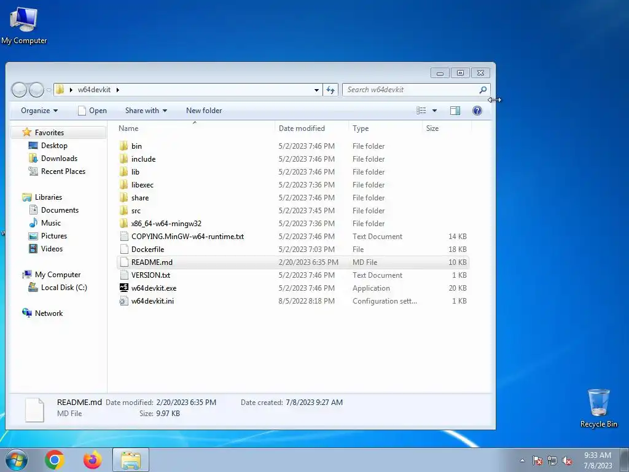Expand the w64devkit breadcrumb arrow
Image resolution: width=629 pixels, height=472 pixels.
tap(117, 90)
